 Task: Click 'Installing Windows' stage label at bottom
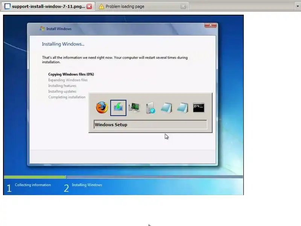point(87,185)
